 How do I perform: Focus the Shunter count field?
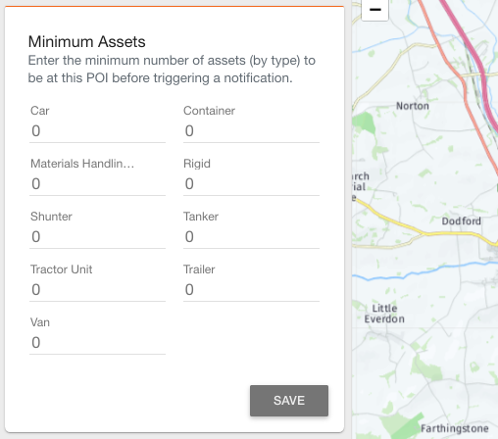tap(97, 237)
